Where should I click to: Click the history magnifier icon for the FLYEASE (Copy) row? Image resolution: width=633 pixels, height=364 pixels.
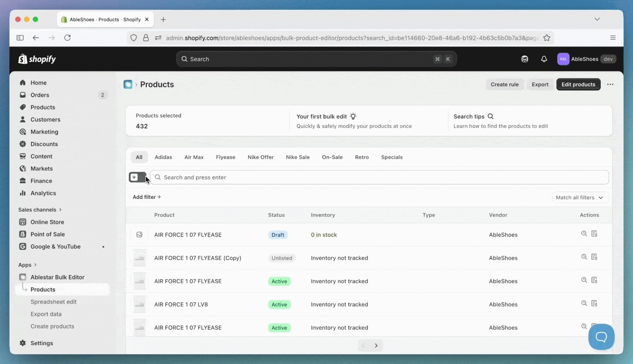coord(584,257)
